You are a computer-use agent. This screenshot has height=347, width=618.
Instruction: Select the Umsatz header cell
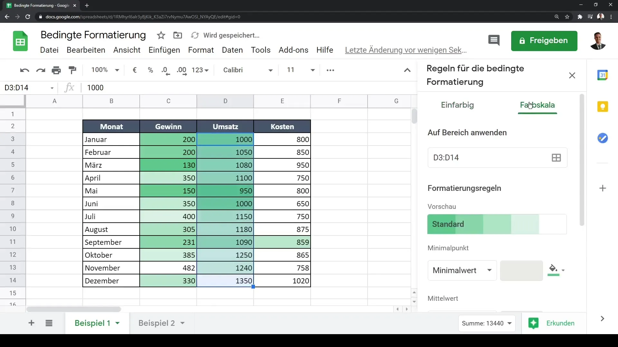click(x=225, y=127)
